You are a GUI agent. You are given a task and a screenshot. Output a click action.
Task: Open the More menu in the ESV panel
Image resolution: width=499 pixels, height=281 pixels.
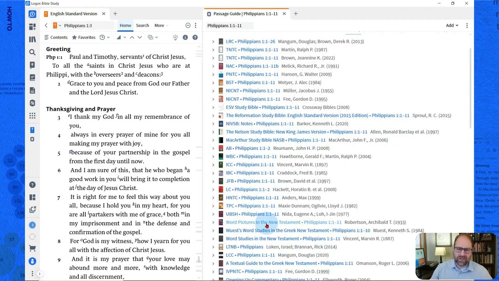(161, 25)
